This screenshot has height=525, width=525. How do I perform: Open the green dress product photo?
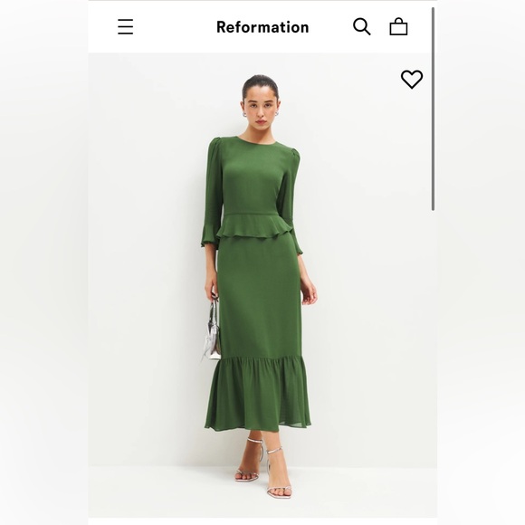[262, 285]
